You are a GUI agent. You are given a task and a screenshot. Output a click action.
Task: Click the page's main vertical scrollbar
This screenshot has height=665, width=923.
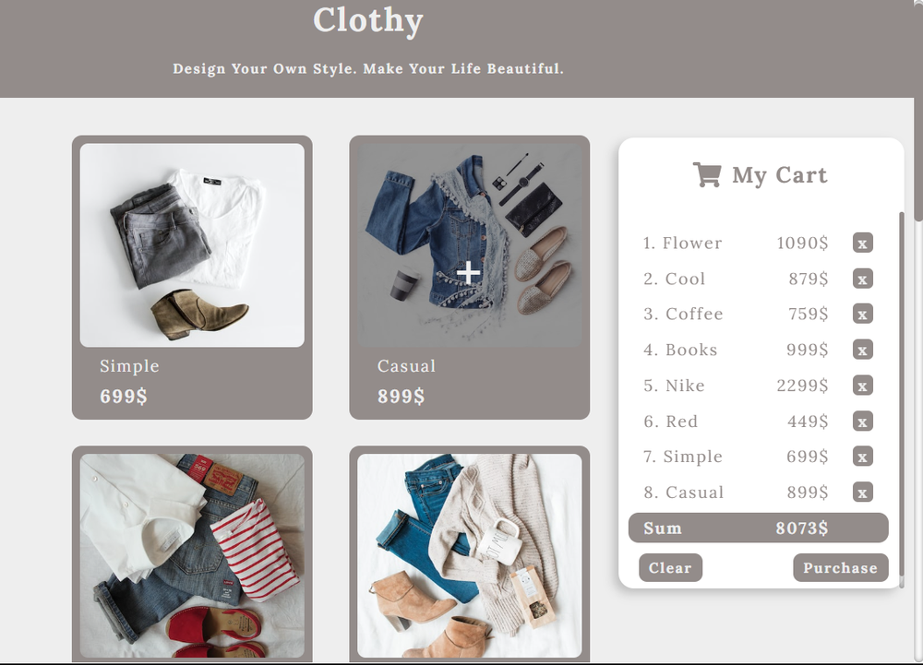[x=918, y=112]
